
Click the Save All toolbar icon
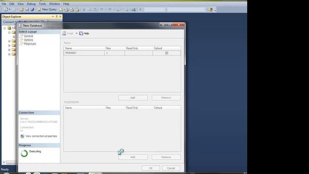click(32, 10)
